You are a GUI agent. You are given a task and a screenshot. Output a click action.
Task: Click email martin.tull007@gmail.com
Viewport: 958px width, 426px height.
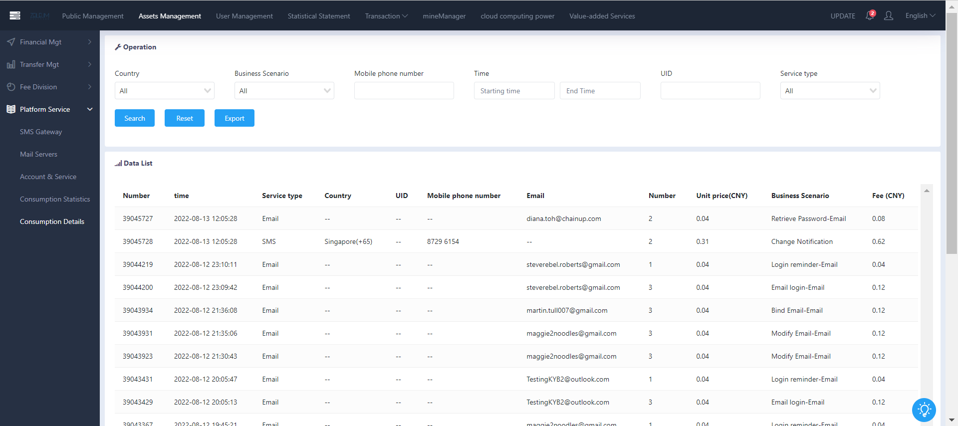567,310
